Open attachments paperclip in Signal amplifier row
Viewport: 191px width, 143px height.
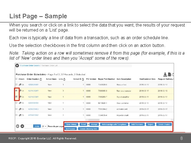tap(20, 97)
